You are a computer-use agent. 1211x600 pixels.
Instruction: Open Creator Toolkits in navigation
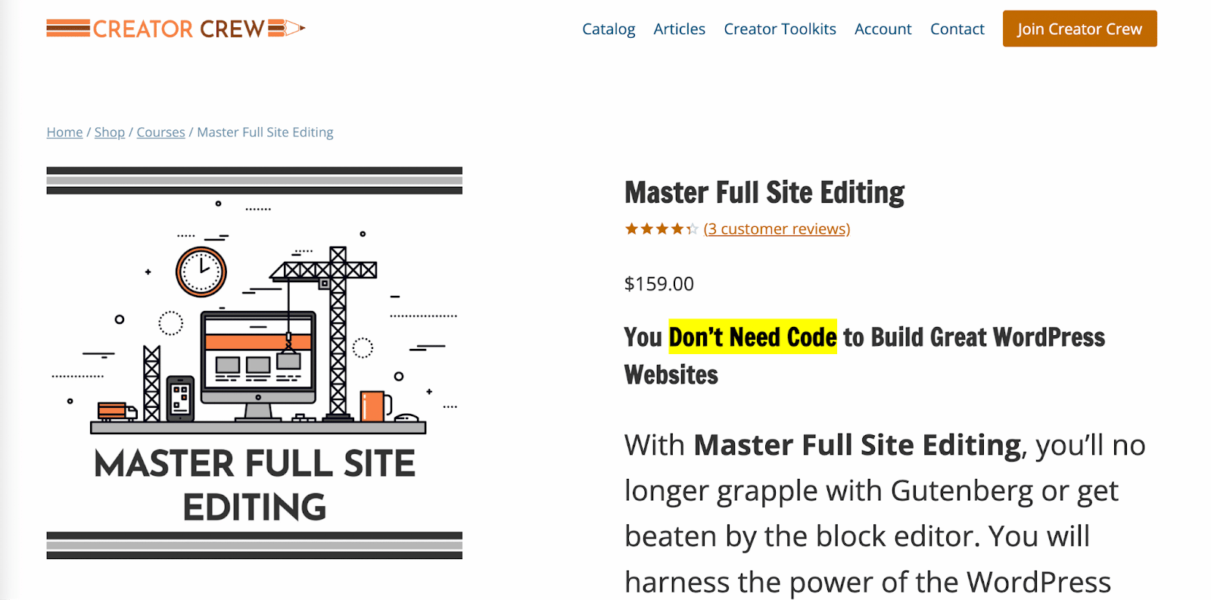point(780,29)
